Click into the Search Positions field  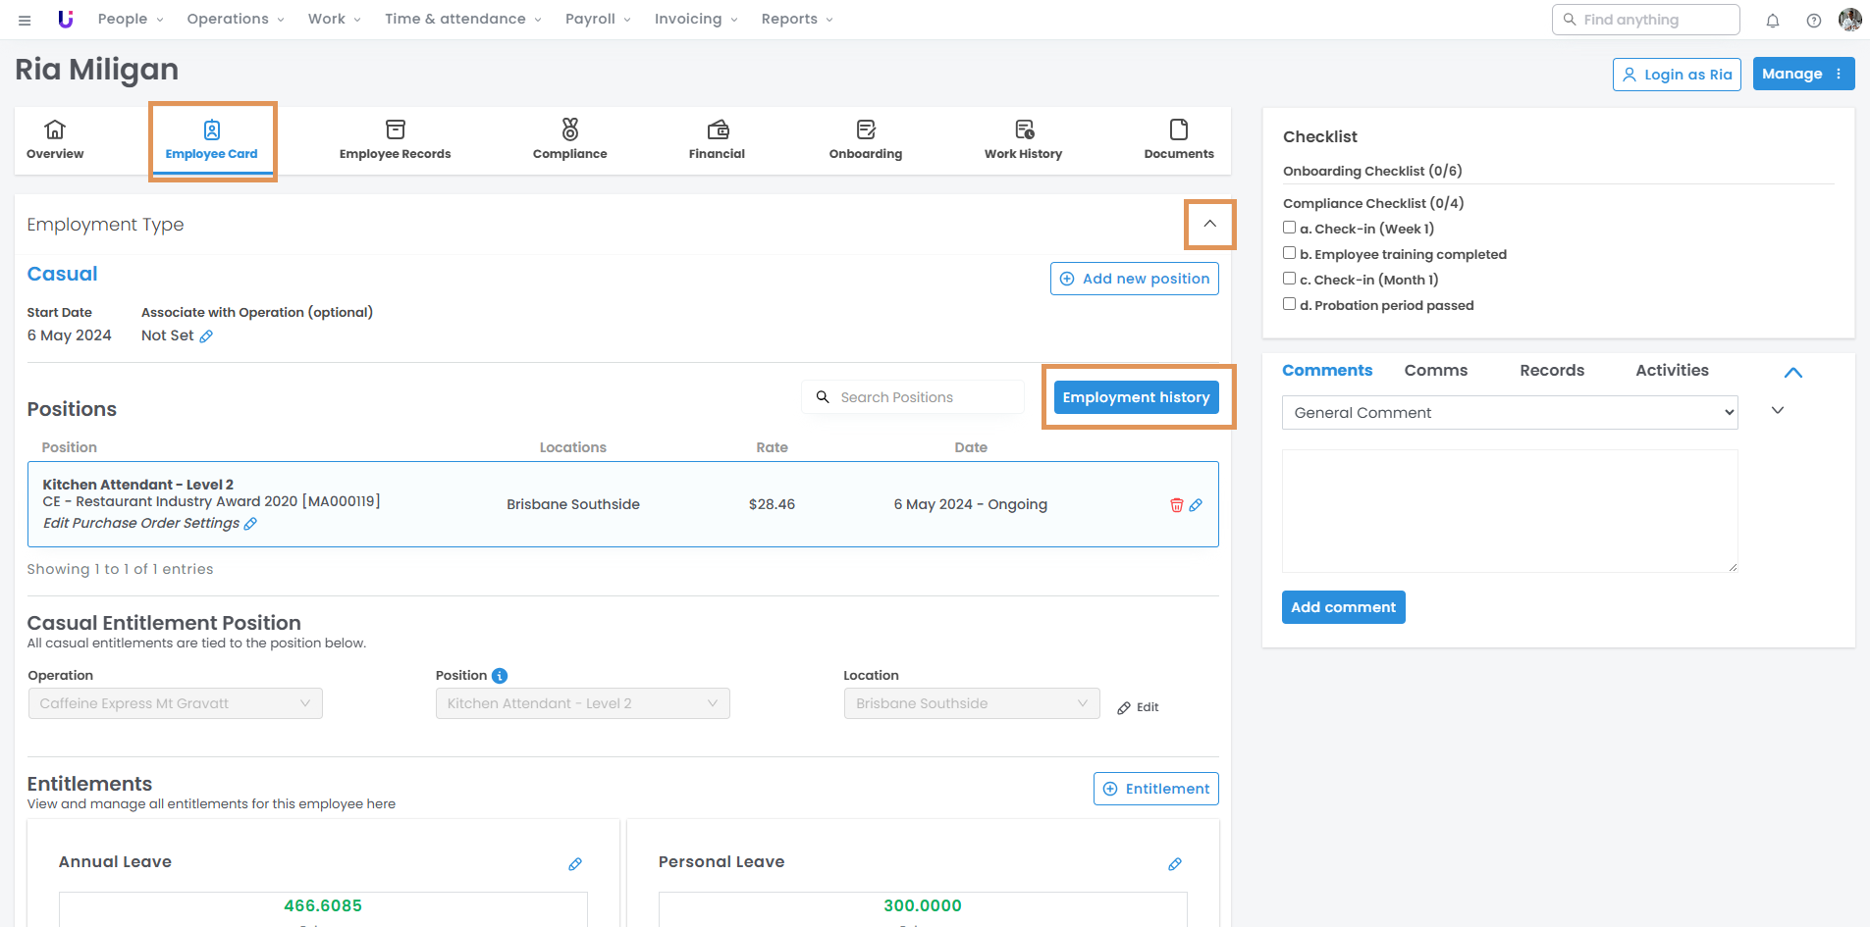tap(923, 397)
